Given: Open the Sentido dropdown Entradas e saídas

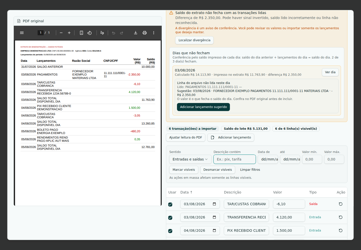Looking at the screenshot, I should [x=190, y=159].
